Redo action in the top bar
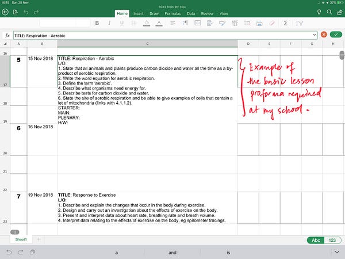This screenshot has height=259, width=345. [36, 12]
